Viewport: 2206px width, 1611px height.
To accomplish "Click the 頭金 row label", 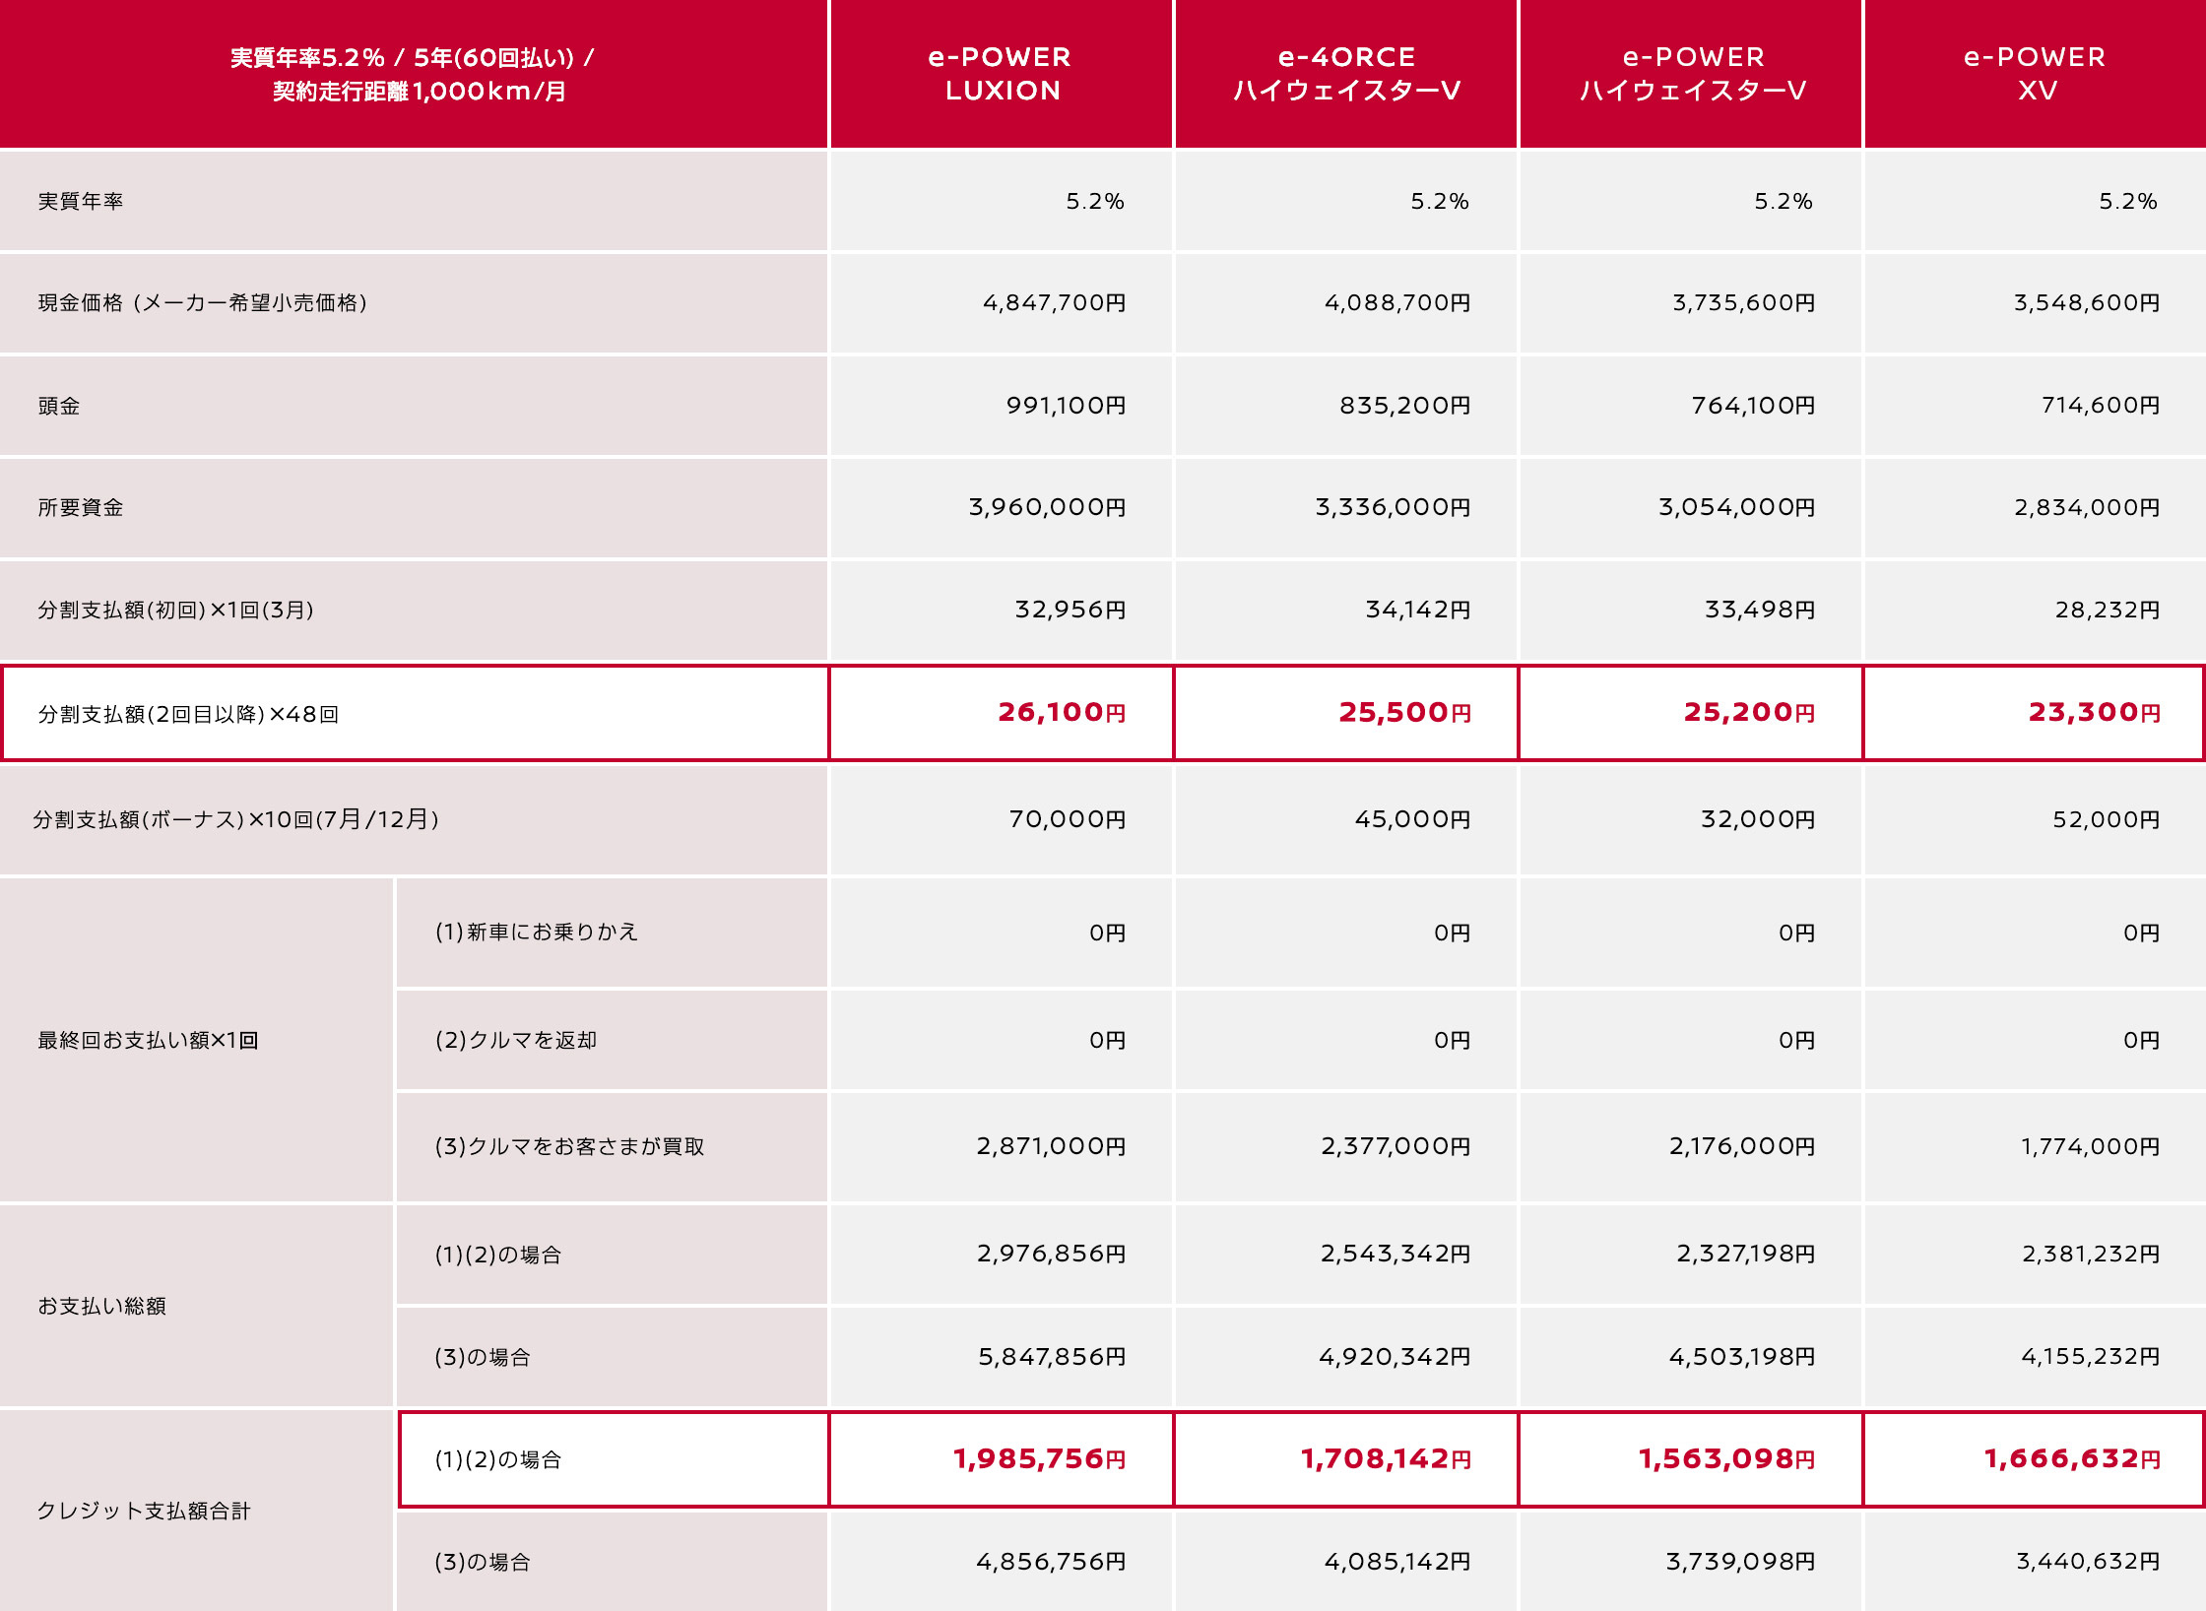I will [59, 406].
